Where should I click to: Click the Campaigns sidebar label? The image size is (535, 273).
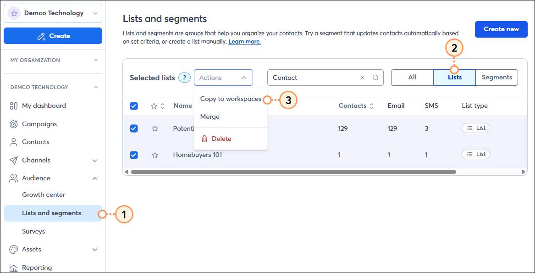tap(39, 124)
